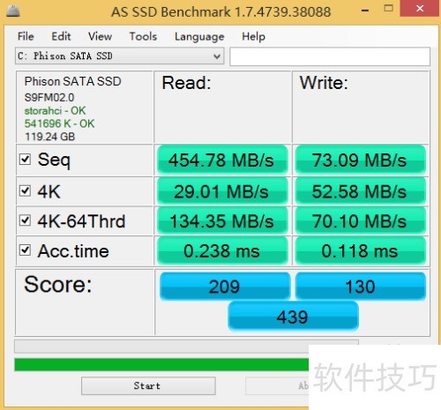The image size is (441, 410).
Task: Open the Help menu
Action: coord(253,36)
